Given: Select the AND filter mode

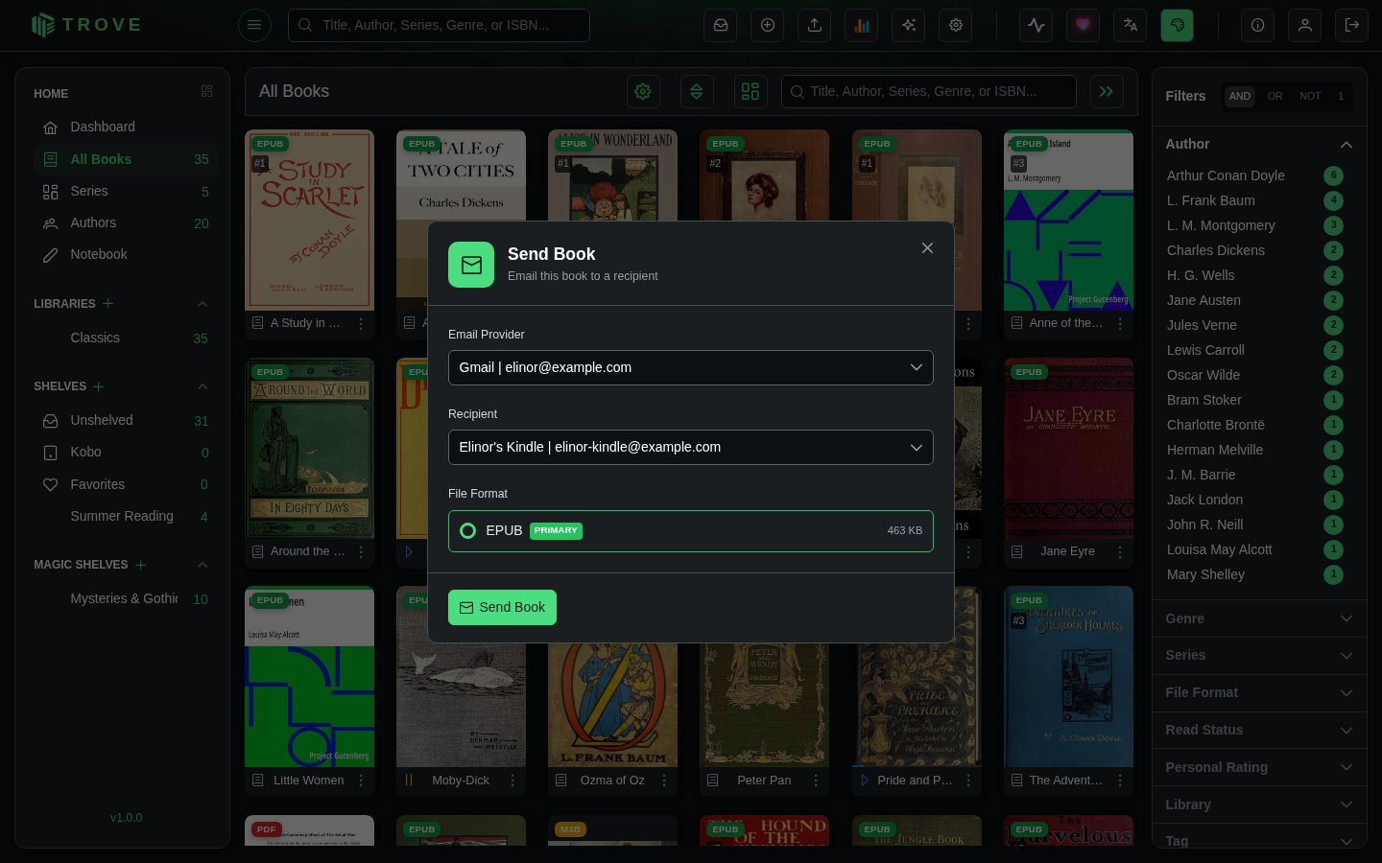Looking at the screenshot, I should click(x=1240, y=96).
